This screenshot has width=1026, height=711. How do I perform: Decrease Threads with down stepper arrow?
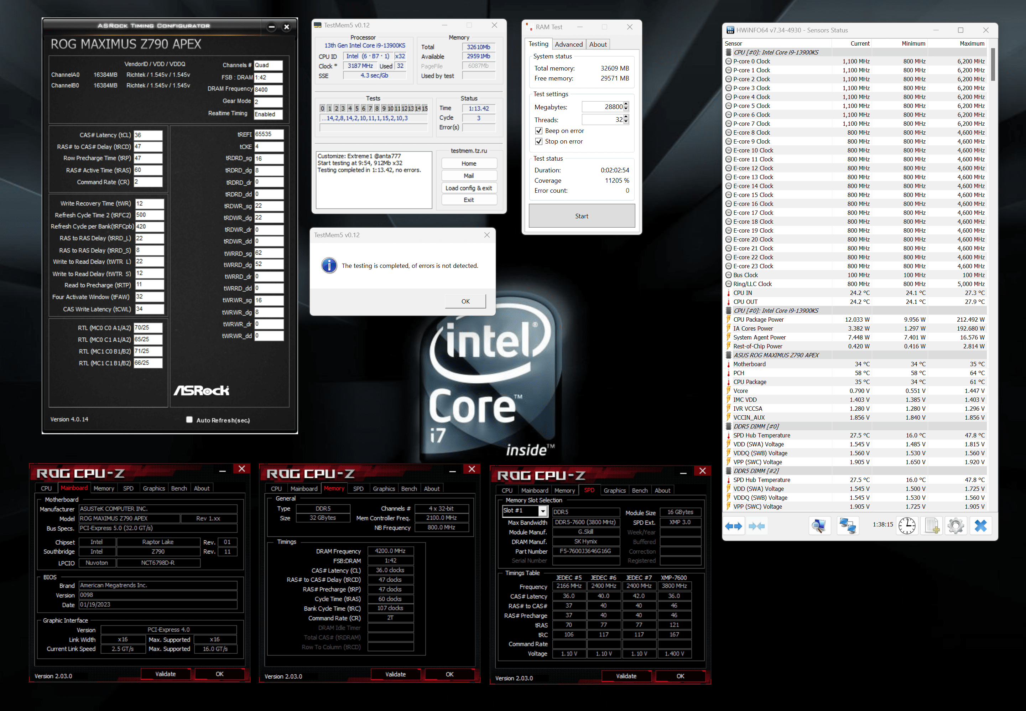click(x=626, y=122)
